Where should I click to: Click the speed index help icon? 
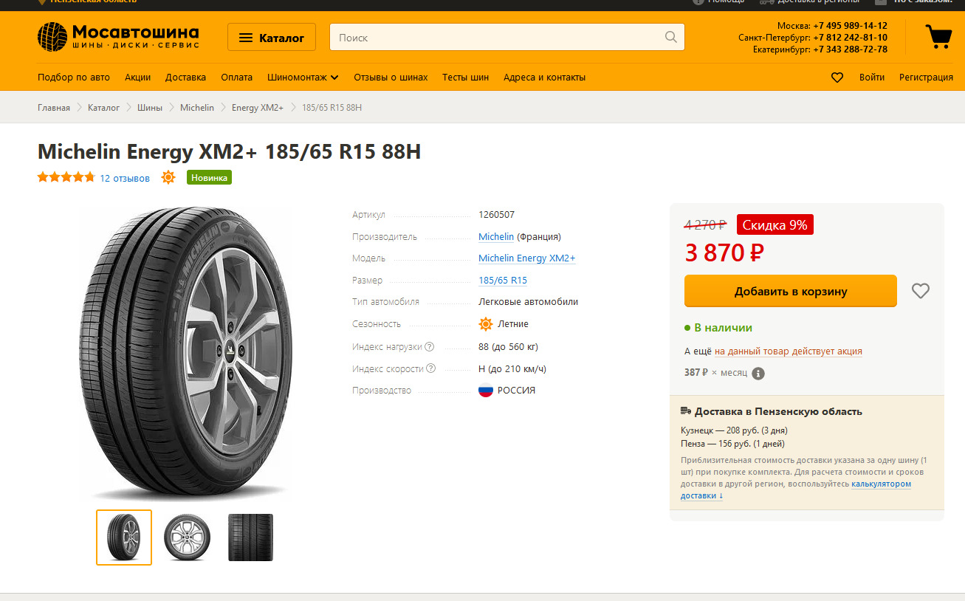tap(431, 368)
